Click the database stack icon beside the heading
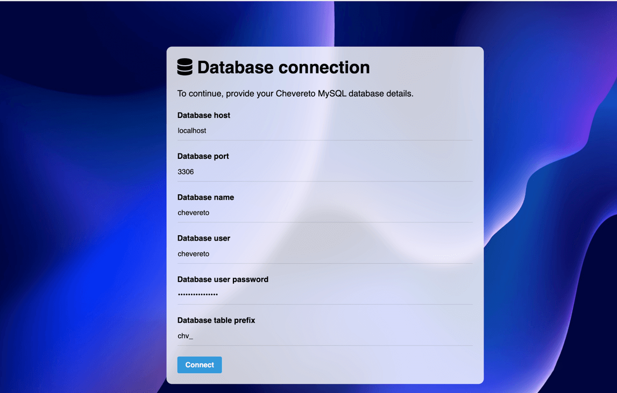This screenshot has height=393, width=617. click(x=185, y=67)
